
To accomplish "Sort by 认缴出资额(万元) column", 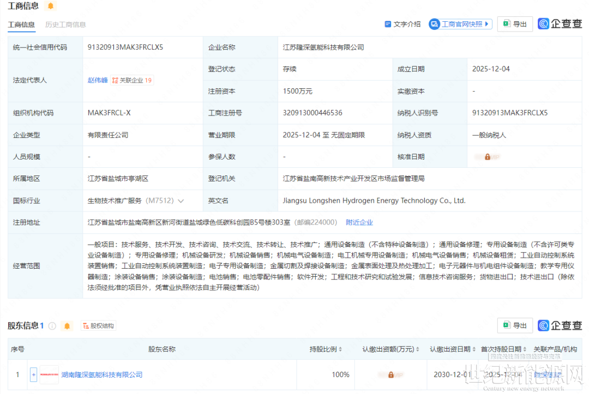I will point(417,349).
